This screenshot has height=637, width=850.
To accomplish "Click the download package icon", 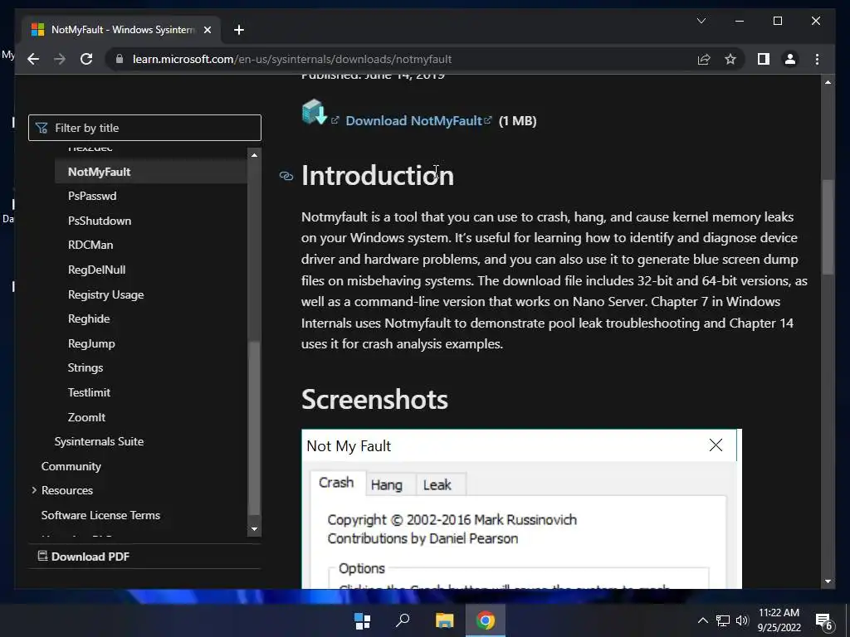I will click(315, 112).
